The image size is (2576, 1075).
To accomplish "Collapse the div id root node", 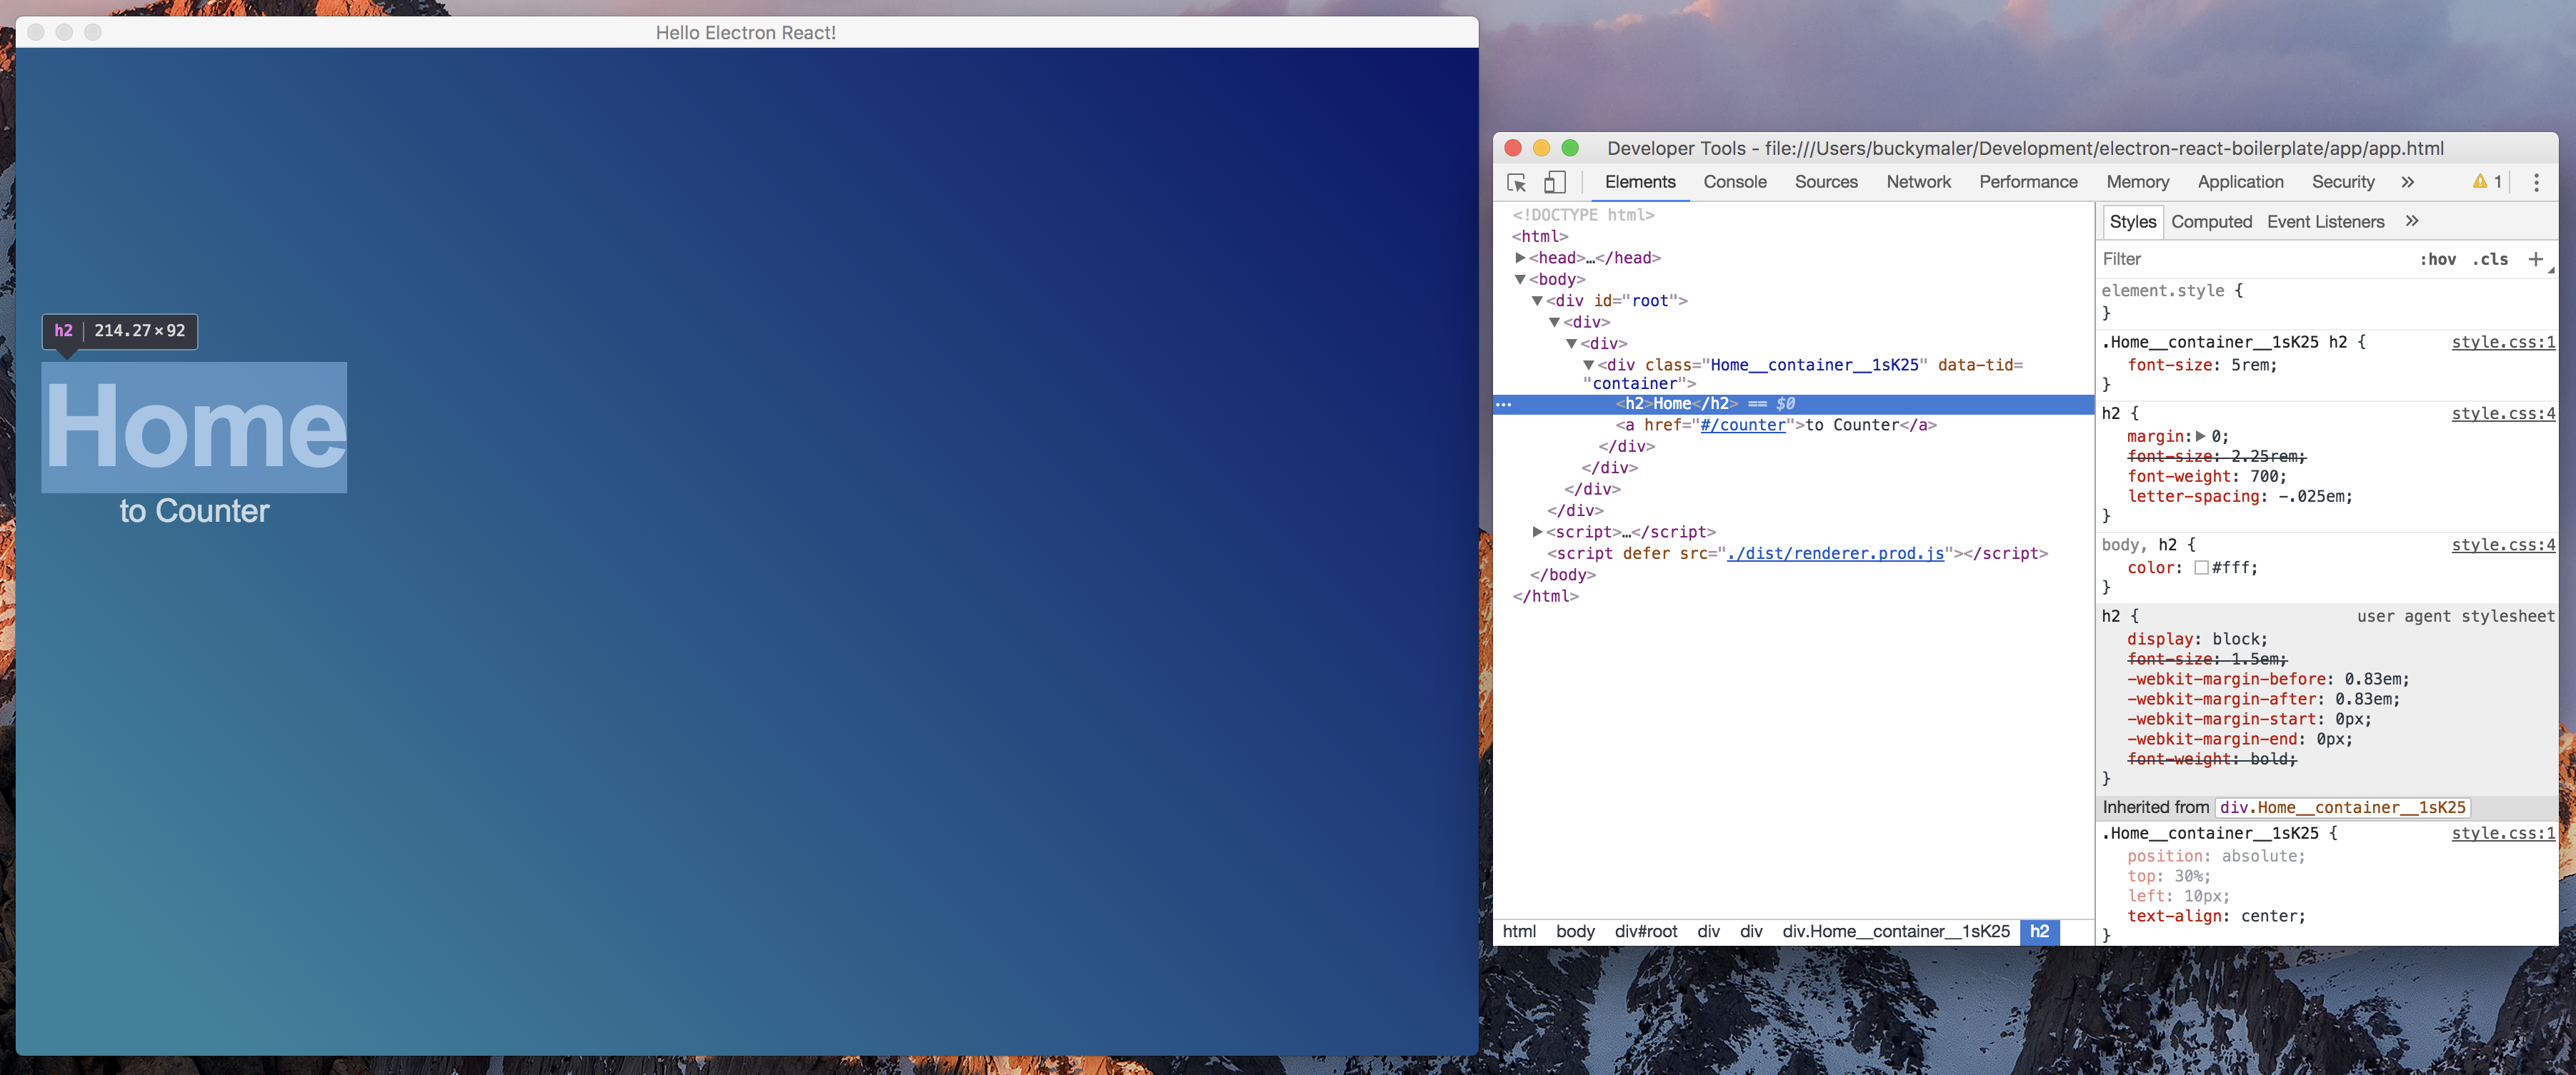I will click(x=1537, y=301).
